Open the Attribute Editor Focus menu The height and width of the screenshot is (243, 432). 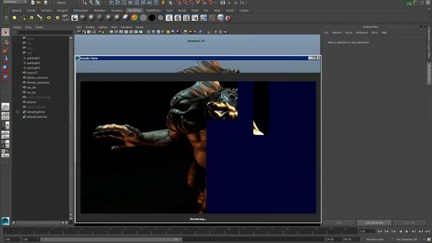349,32
